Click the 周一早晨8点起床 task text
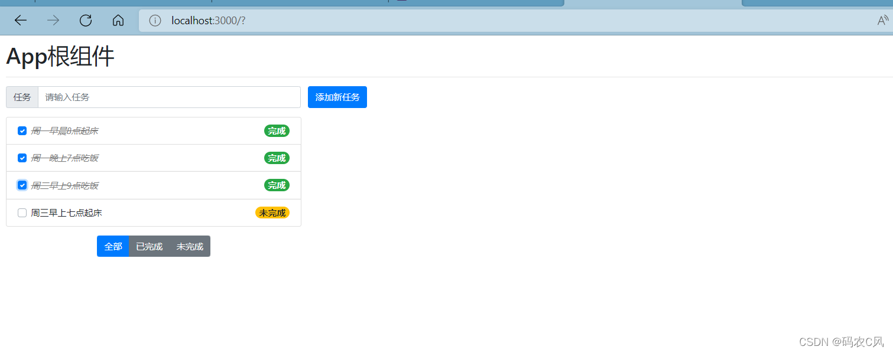893x353 pixels. click(64, 131)
